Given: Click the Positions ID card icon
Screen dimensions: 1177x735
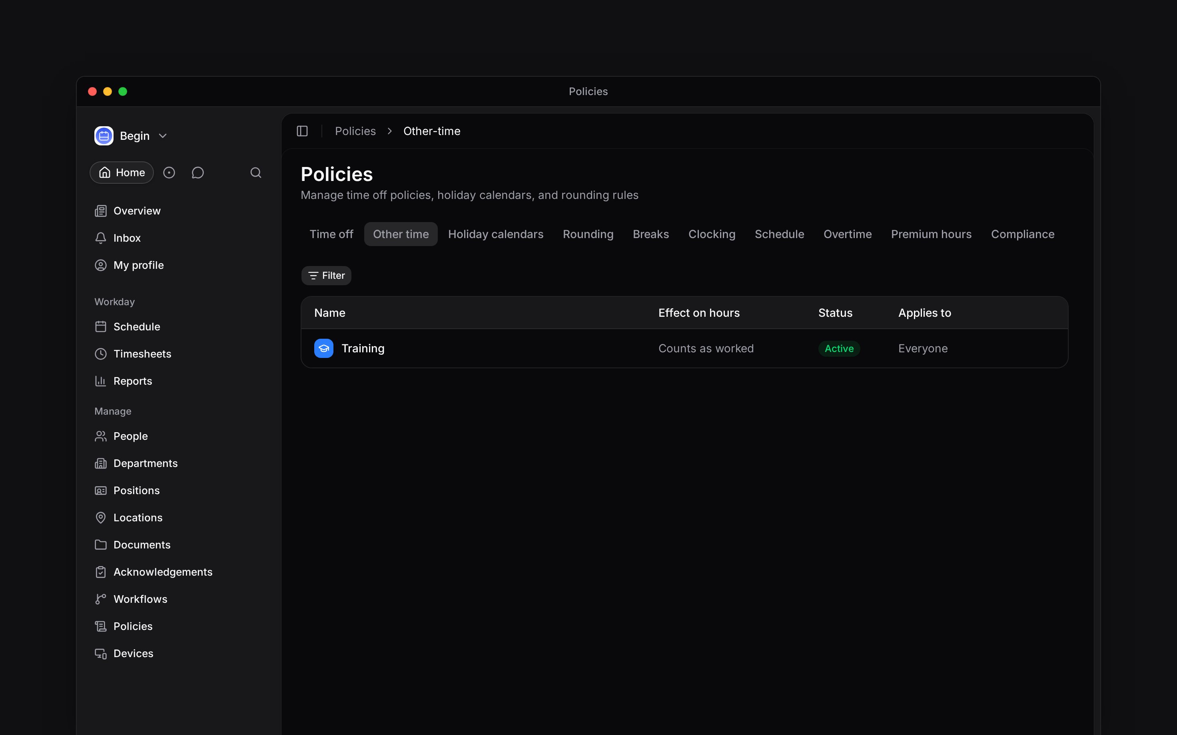Looking at the screenshot, I should click(101, 491).
